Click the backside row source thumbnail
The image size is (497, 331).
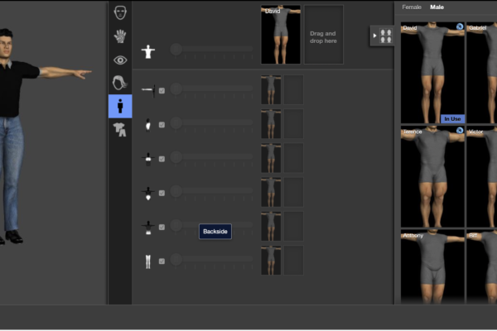point(271,226)
